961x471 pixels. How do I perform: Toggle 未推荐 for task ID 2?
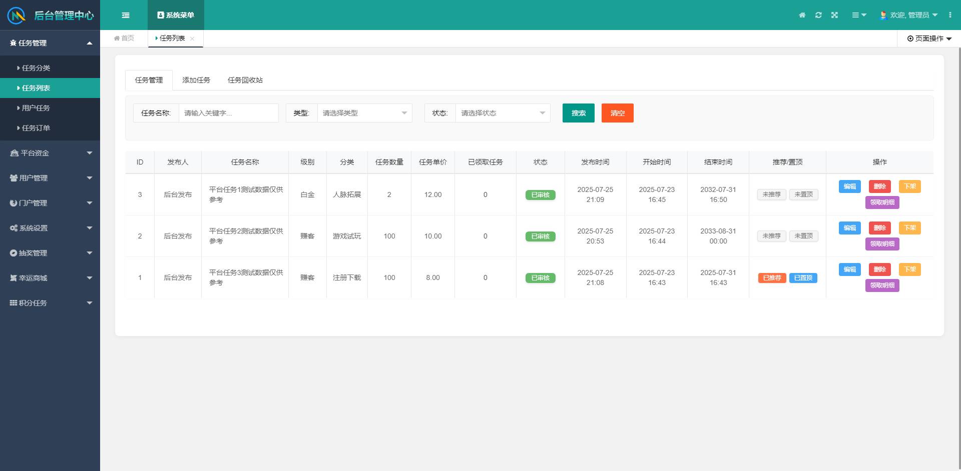[772, 236]
